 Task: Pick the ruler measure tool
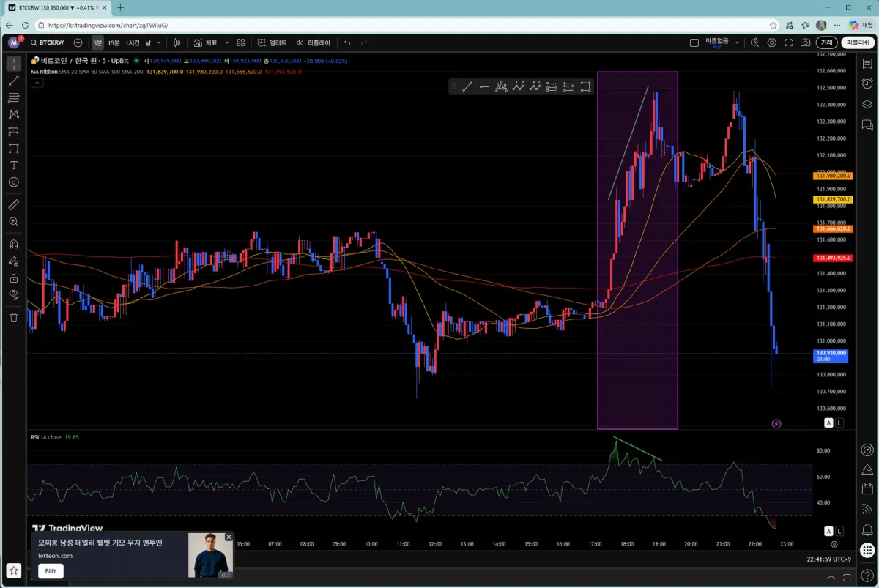[13, 204]
